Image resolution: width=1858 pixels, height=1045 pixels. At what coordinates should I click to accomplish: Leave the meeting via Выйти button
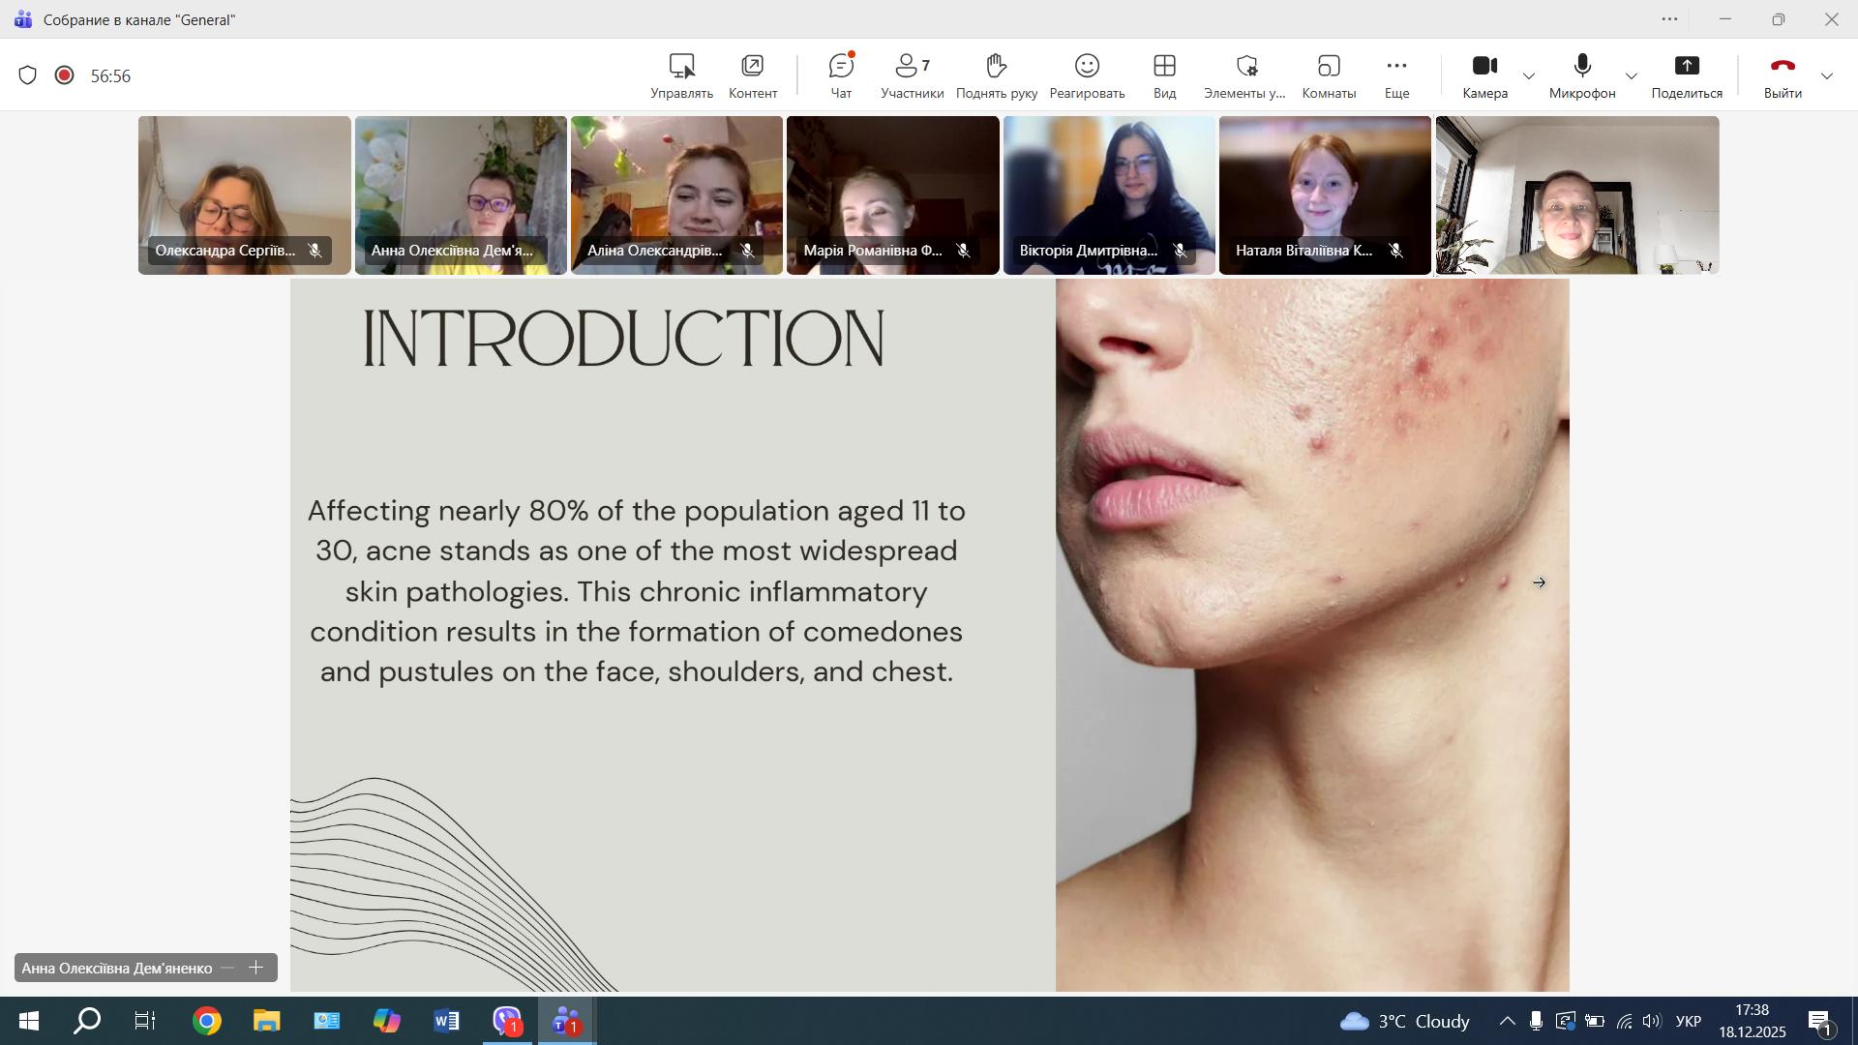1782,75
